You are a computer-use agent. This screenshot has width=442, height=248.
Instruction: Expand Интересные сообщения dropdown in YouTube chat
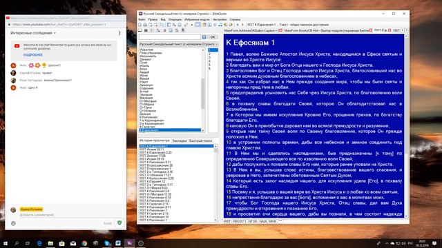tap(33, 33)
